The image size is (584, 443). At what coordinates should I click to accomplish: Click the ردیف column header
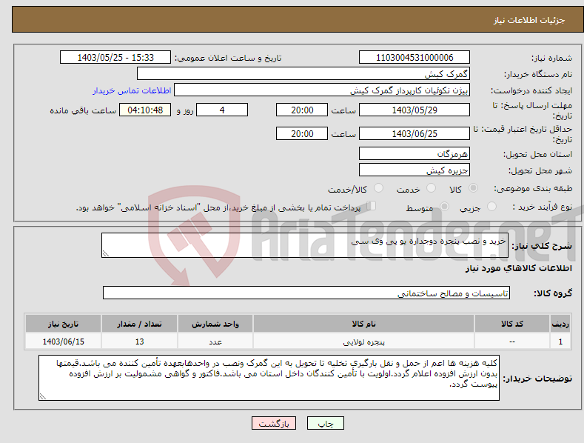560,324
